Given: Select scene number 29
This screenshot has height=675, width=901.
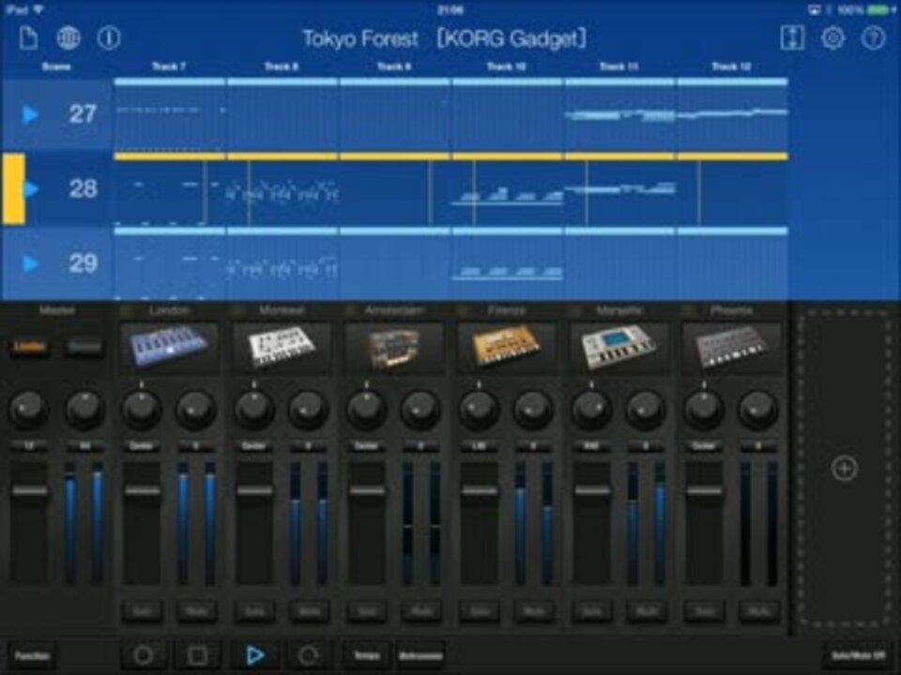Looking at the screenshot, I should click(x=83, y=263).
